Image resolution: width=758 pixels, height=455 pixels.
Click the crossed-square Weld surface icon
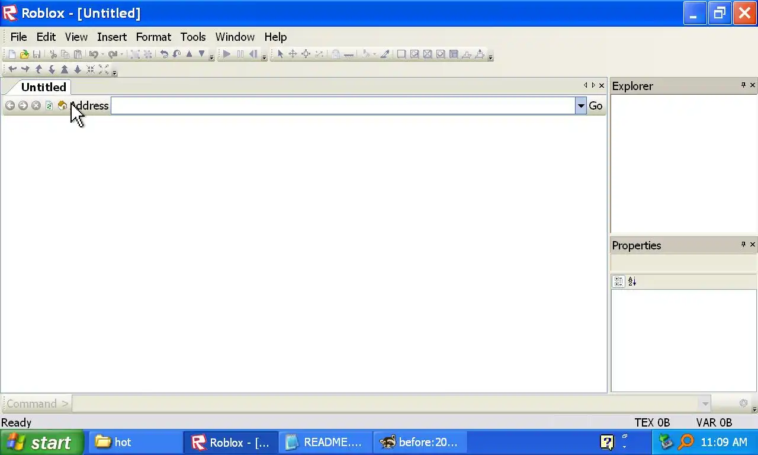[428, 54]
